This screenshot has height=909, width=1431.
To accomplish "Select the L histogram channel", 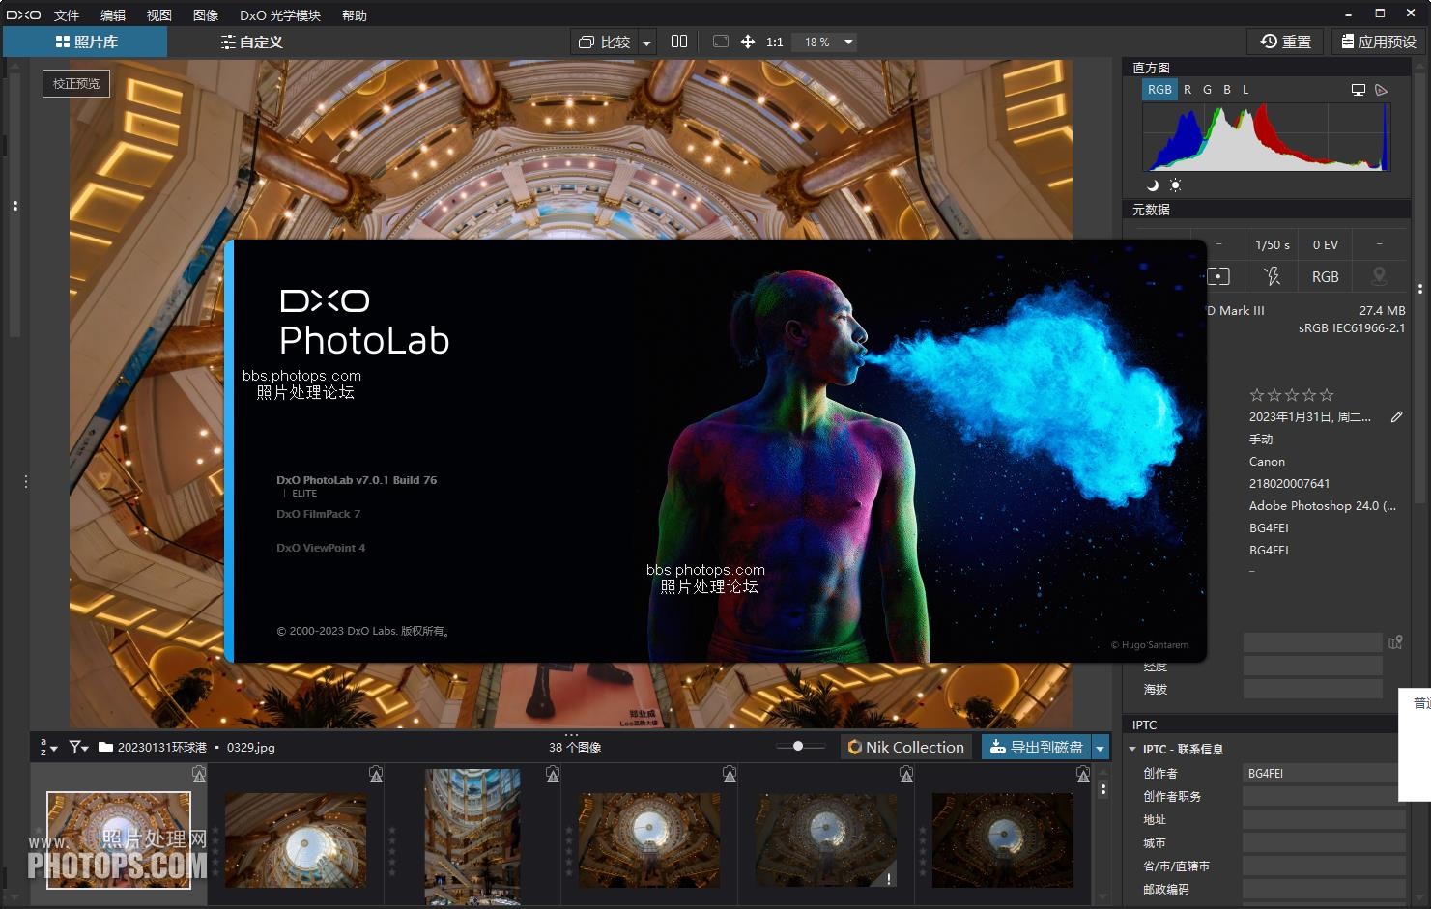I will click(1245, 89).
